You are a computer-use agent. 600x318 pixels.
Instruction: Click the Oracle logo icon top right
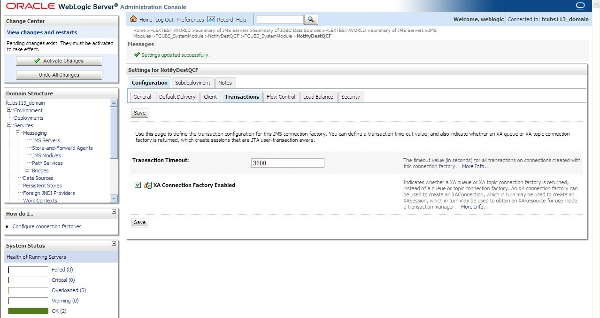pos(580,6)
